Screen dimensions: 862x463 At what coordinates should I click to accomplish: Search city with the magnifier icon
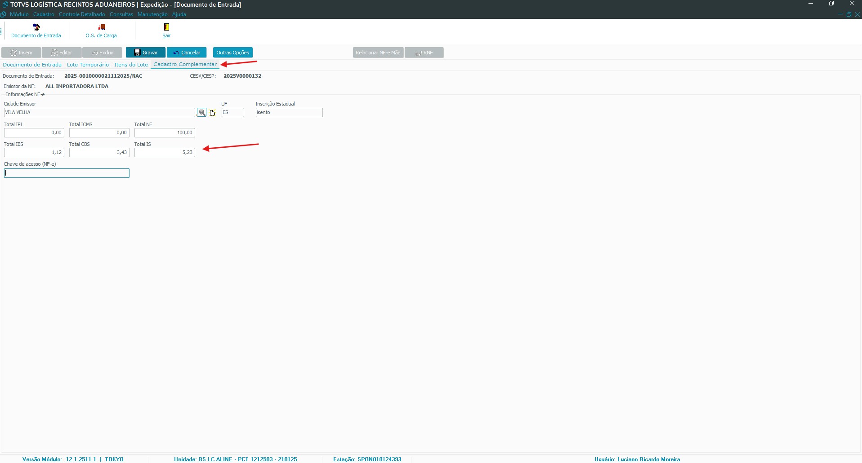point(202,113)
